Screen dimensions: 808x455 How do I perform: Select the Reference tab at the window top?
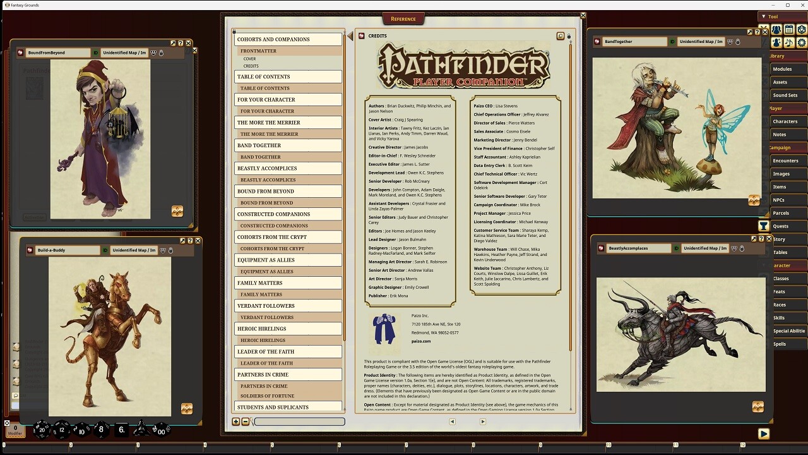click(403, 18)
